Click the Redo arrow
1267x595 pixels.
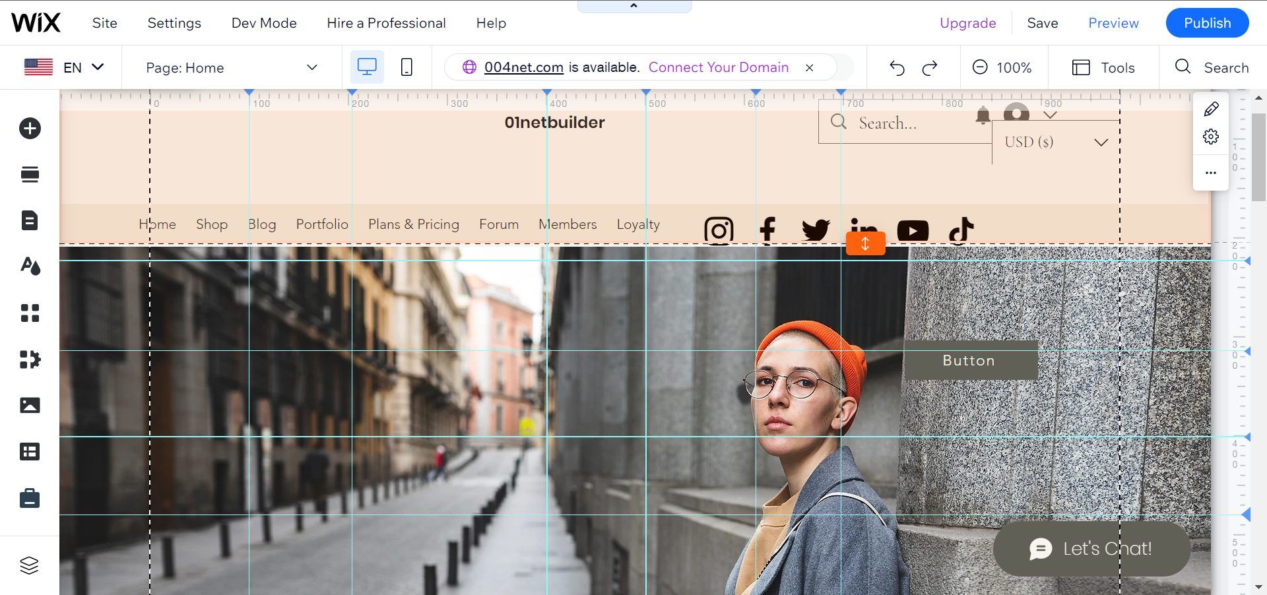[x=930, y=67]
